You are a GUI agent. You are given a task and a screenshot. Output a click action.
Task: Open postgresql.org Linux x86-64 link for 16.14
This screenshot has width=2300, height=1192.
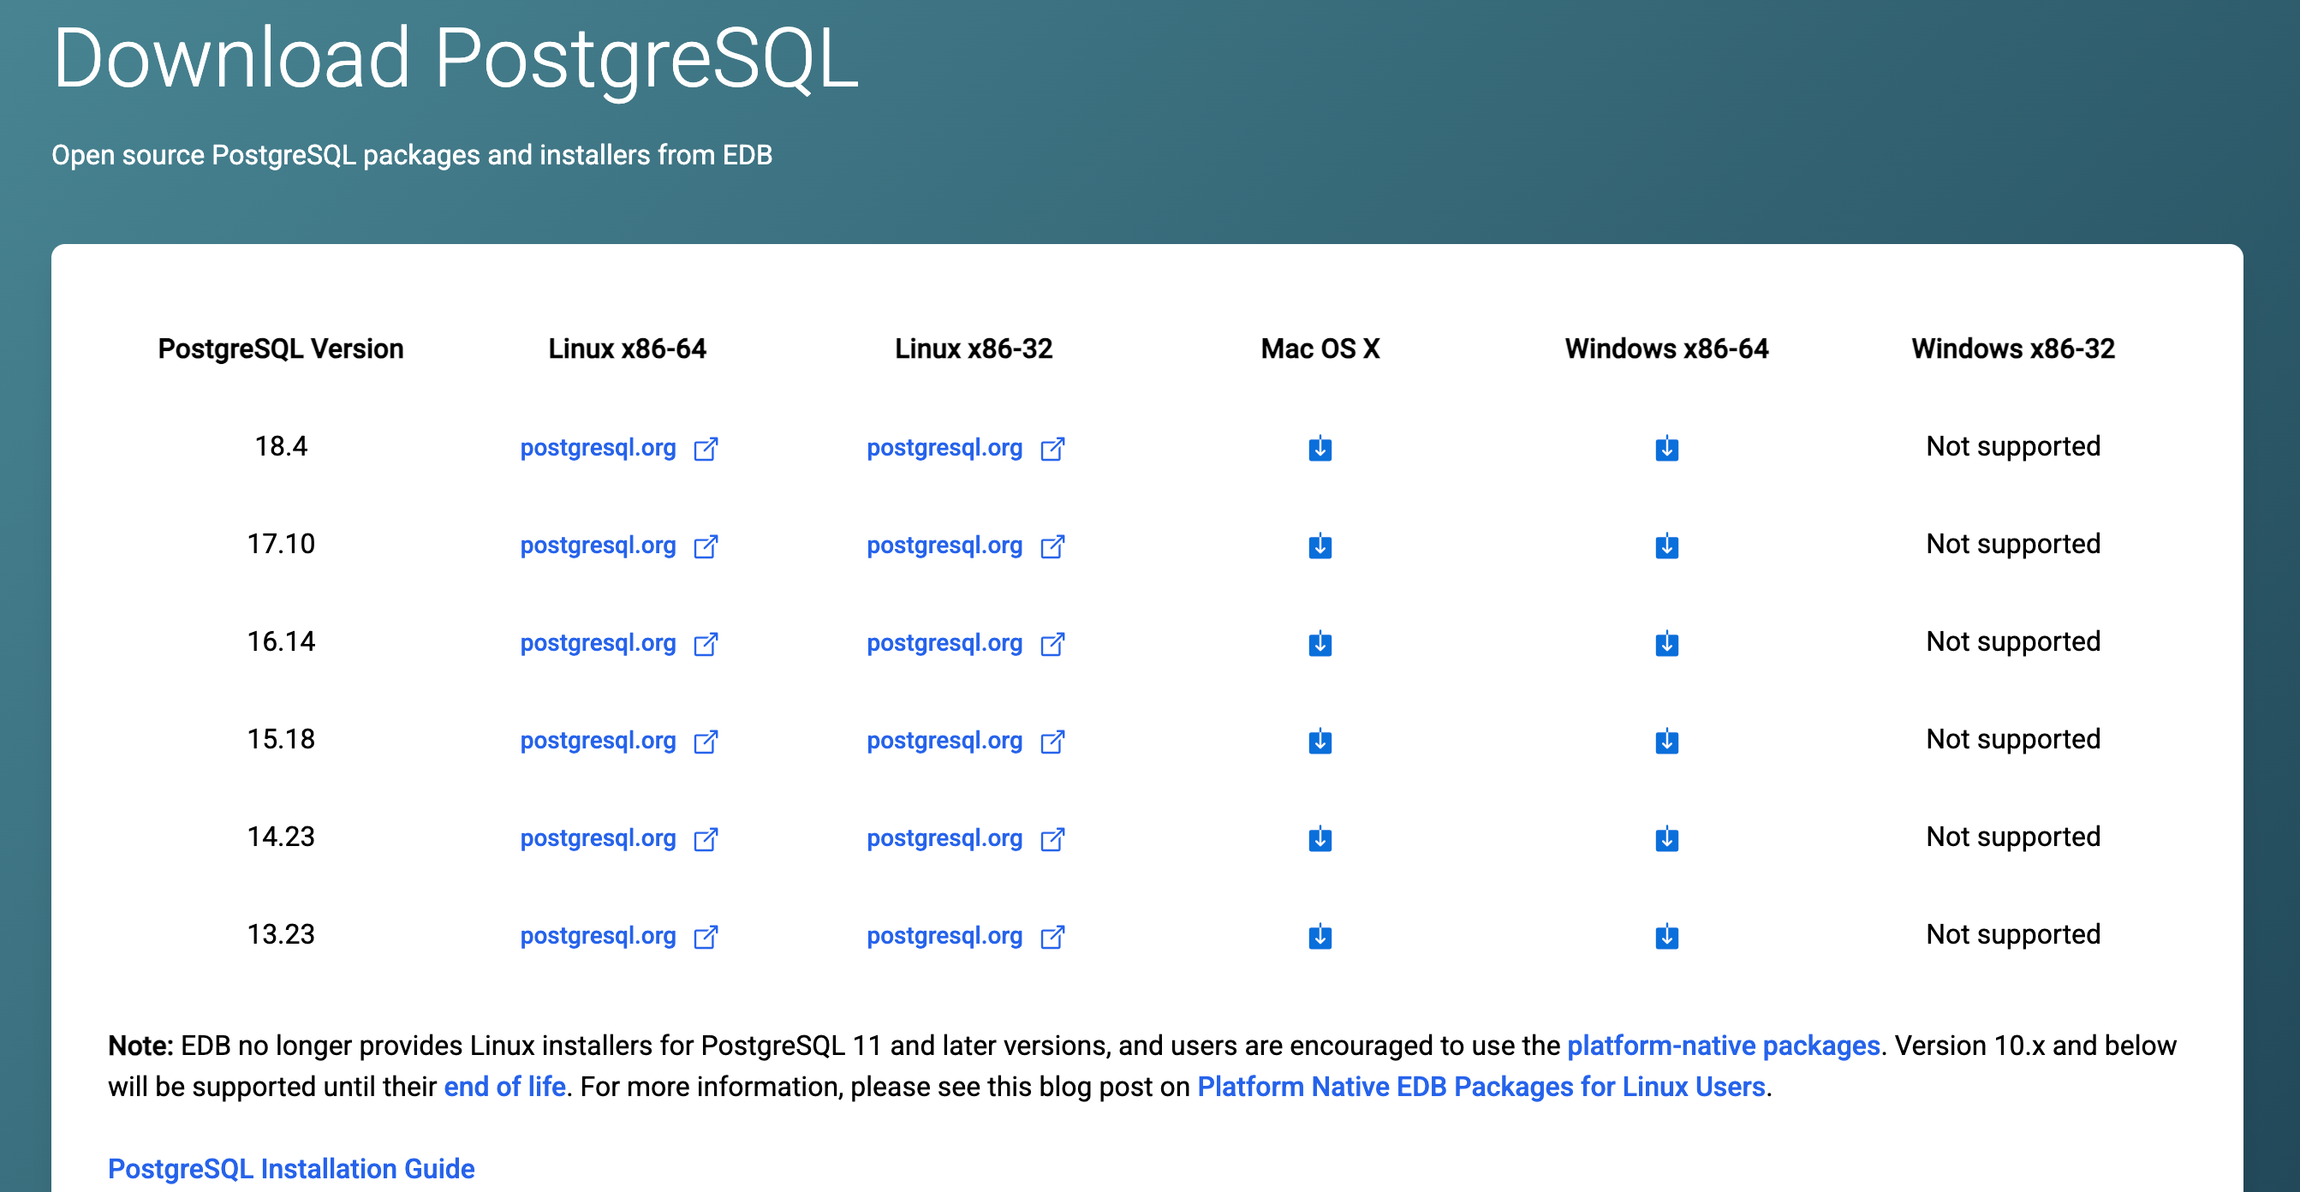tap(619, 643)
